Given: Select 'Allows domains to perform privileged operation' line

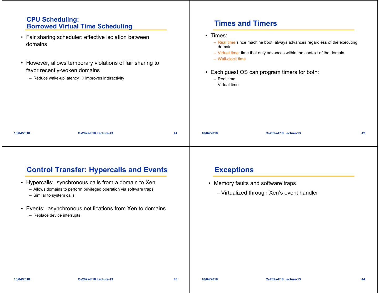Looking at the screenshot, I should point(93,189).
